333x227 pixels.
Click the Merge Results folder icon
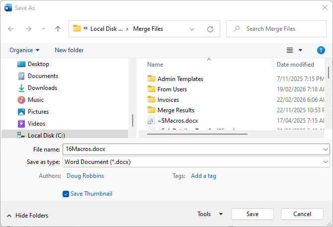click(152, 109)
